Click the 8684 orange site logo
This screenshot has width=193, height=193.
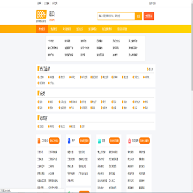[41, 15]
